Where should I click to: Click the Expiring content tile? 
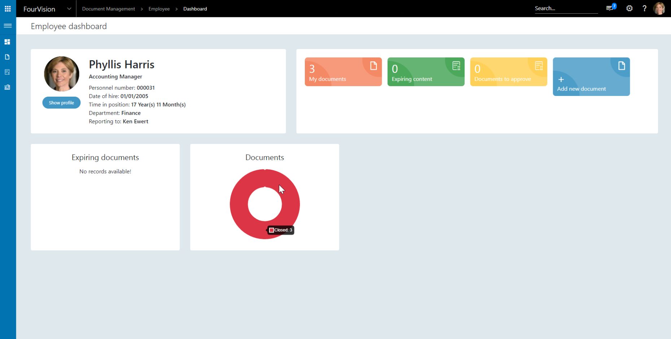[426, 71]
